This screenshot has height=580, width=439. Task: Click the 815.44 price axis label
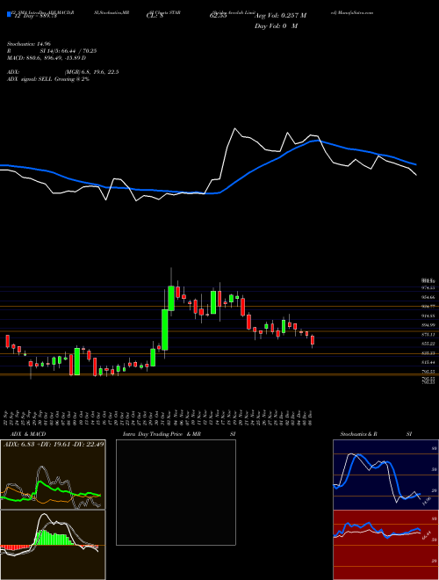point(428,362)
